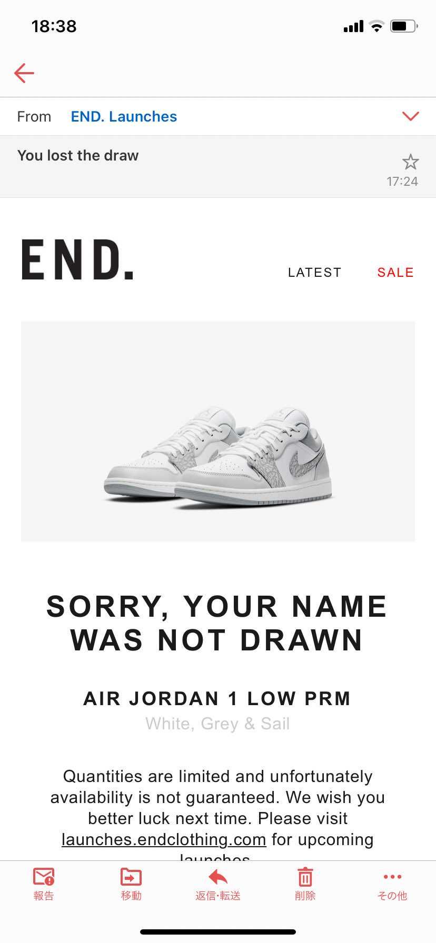
Task: Tap the 18:38 clock in the status bar
Action: [x=54, y=26]
